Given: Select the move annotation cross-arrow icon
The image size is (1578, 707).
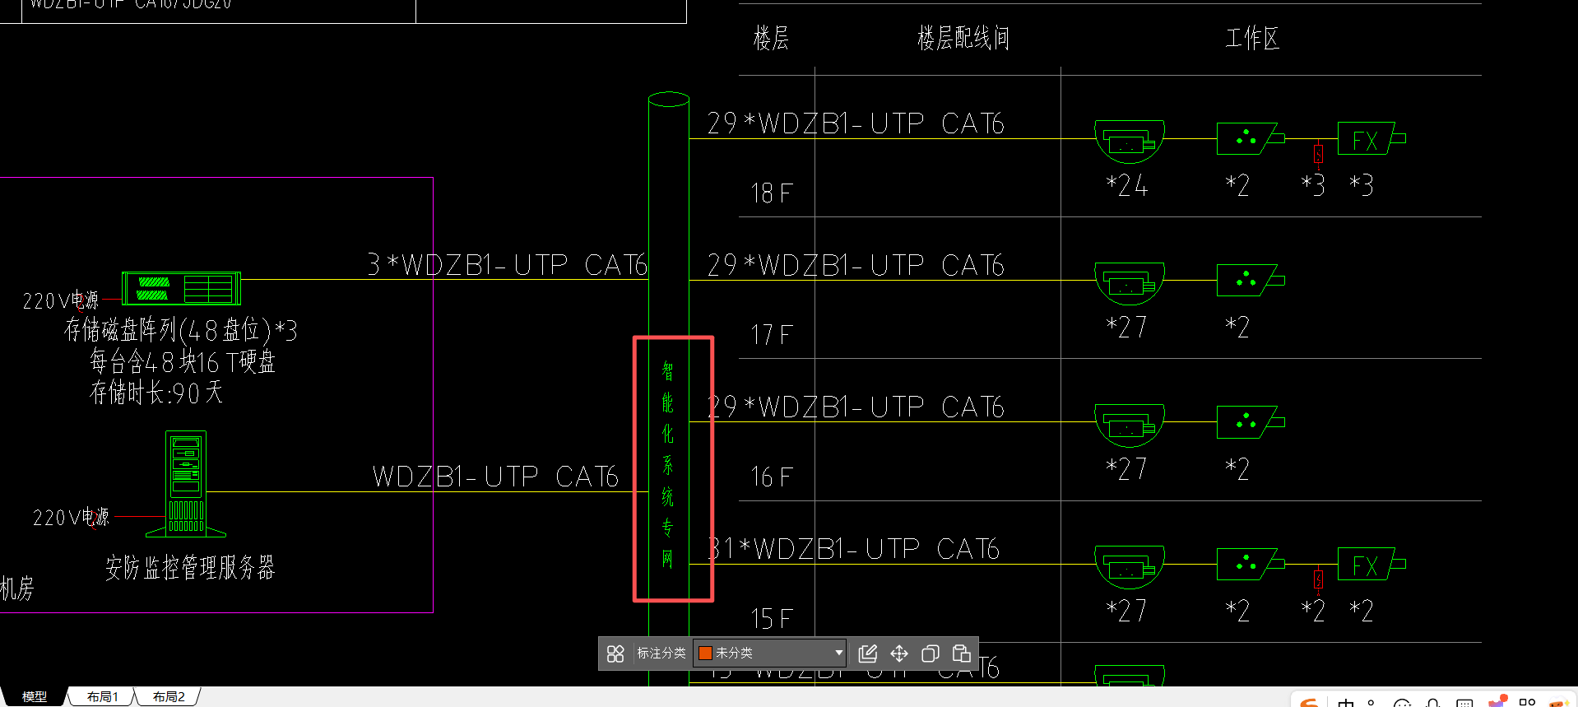Looking at the screenshot, I should [x=898, y=654].
